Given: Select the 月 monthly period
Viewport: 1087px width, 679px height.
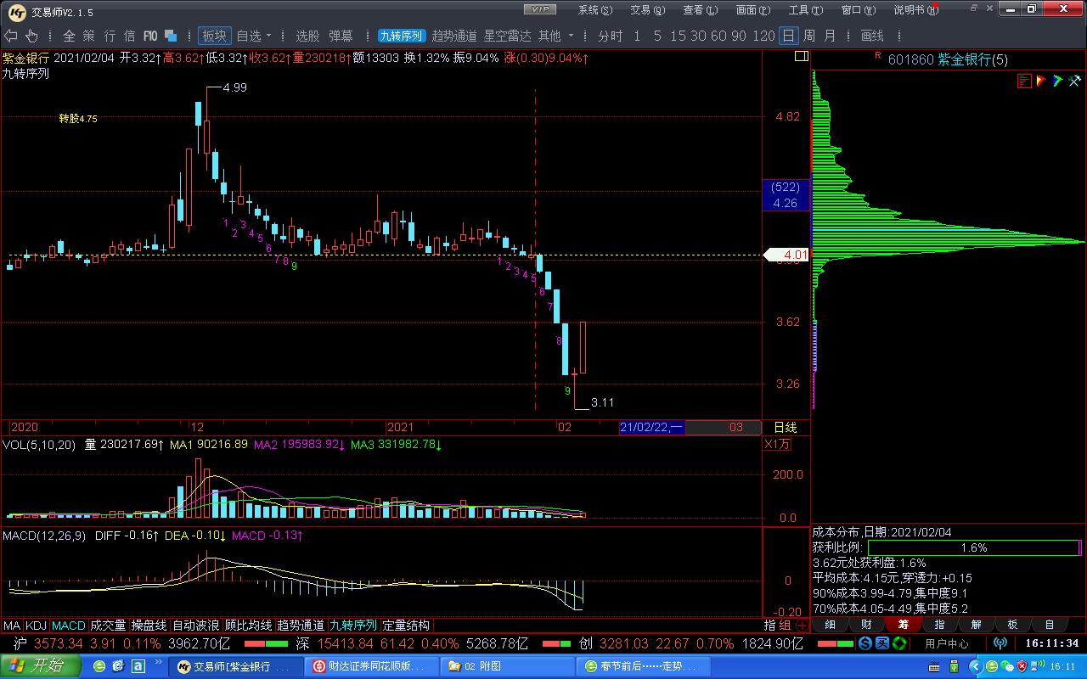Looking at the screenshot, I should (830, 36).
